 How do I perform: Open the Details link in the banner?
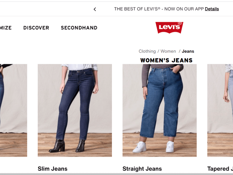pos(212,9)
